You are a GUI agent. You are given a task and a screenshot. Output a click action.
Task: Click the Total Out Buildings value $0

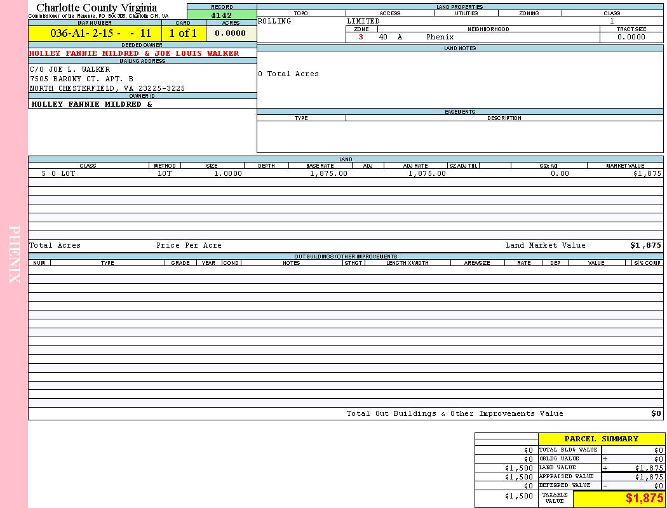tap(656, 413)
